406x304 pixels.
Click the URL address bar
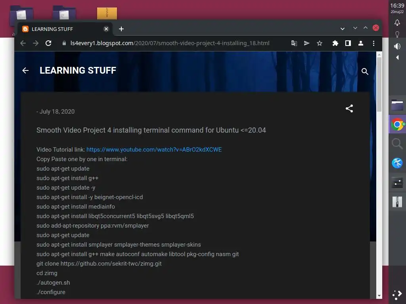[170, 43]
